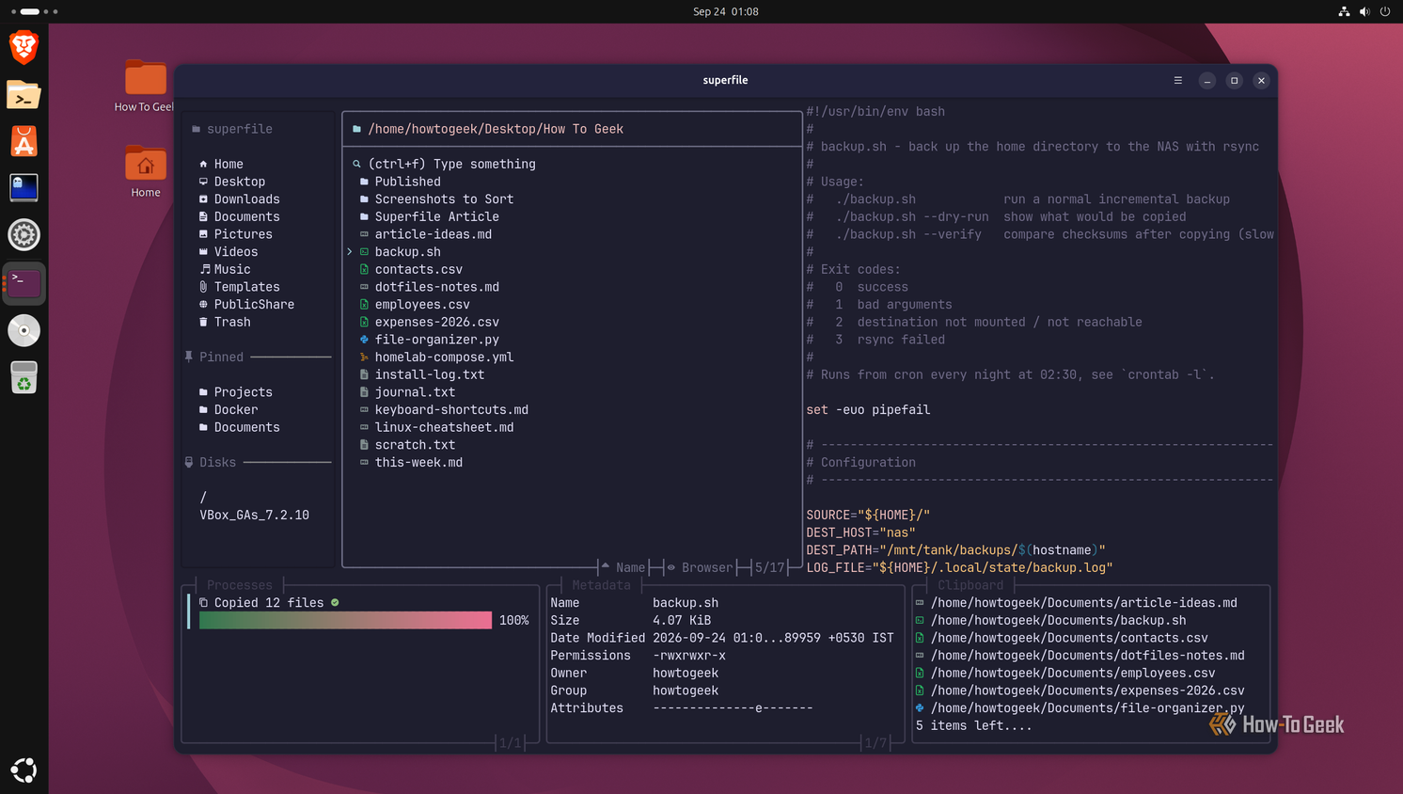Open pinned Docker folder
Viewport: 1403px width, 794px height.
click(236, 410)
